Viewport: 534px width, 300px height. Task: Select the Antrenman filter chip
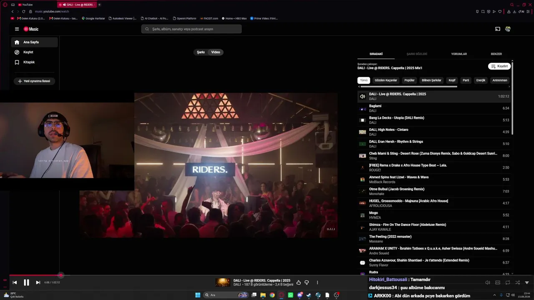click(x=500, y=80)
